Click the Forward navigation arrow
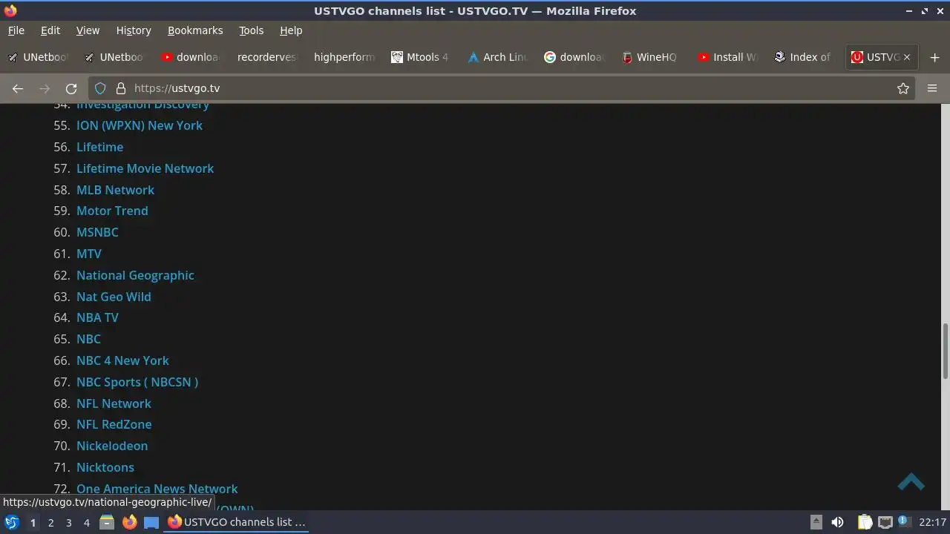Screen dimensions: 950x534 click(x=45, y=88)
